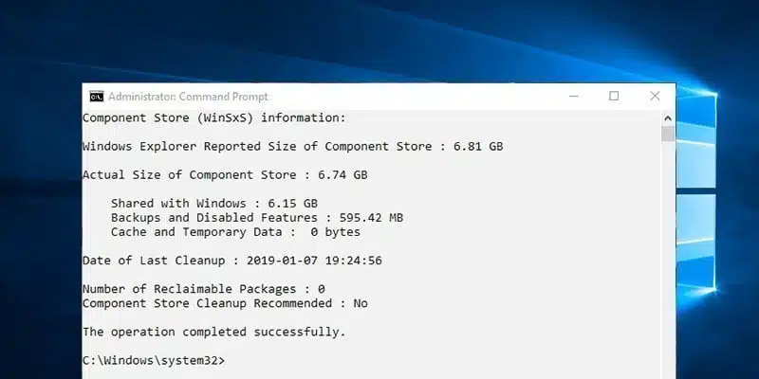The width and height of the screenshot is (759, 379).
Task: Click the Command Prompt icon in title bar
Action: (96, 97)
